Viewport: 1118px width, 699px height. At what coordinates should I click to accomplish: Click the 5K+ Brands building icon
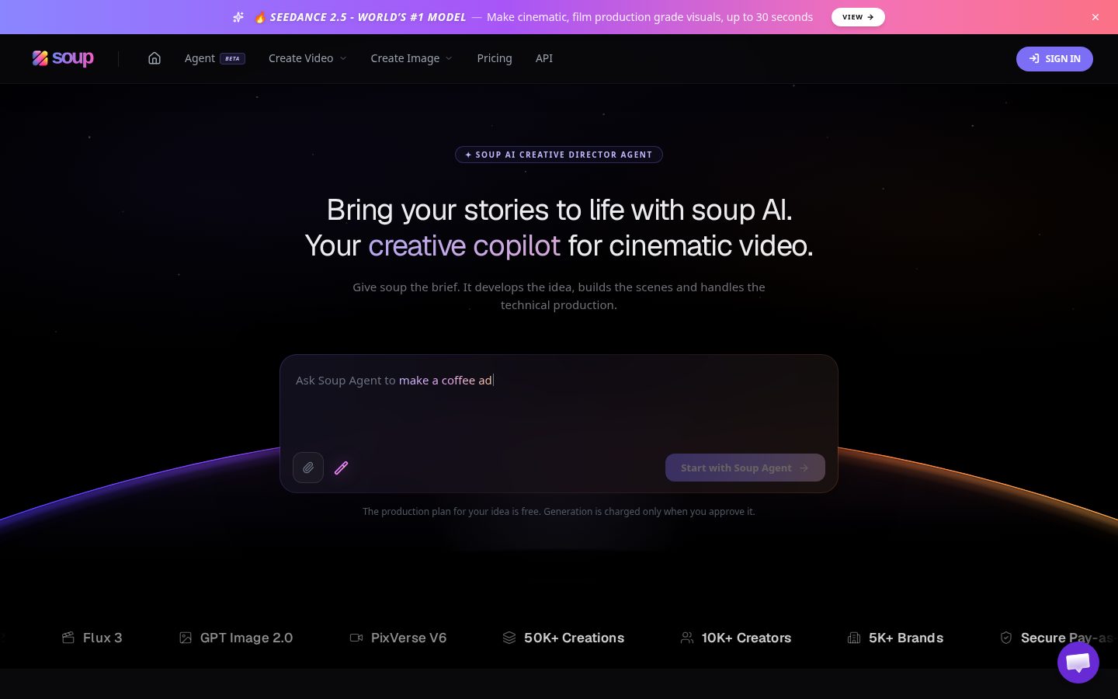854,638
